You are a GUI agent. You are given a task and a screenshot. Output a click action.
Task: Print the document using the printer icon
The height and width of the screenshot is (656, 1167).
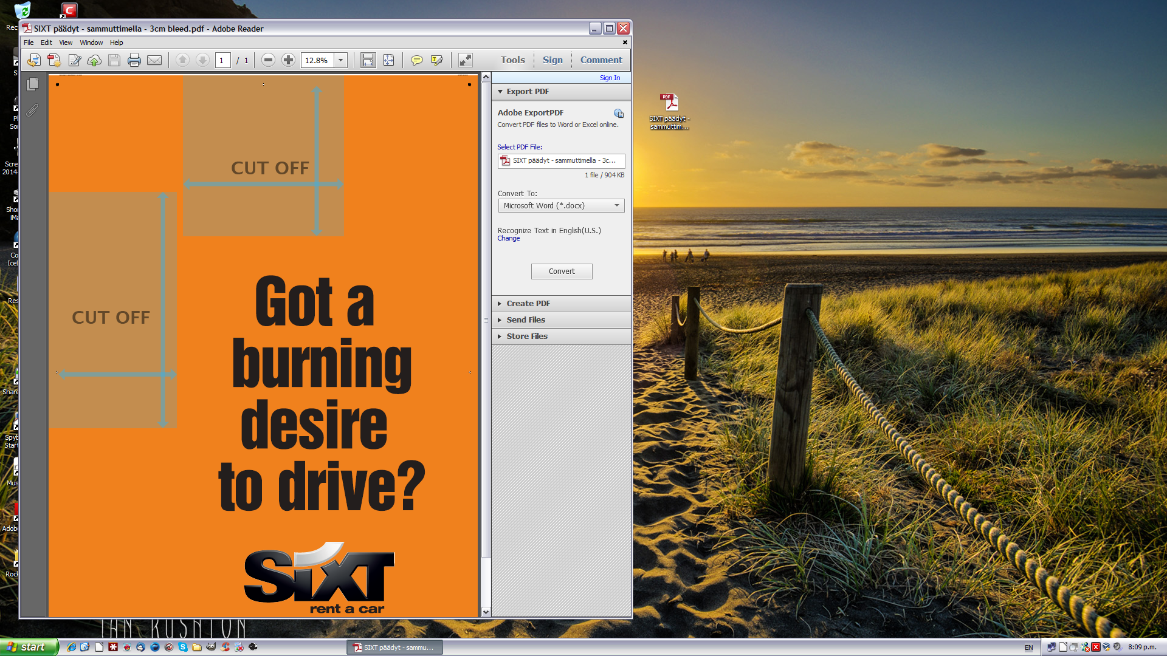[134, 60]
